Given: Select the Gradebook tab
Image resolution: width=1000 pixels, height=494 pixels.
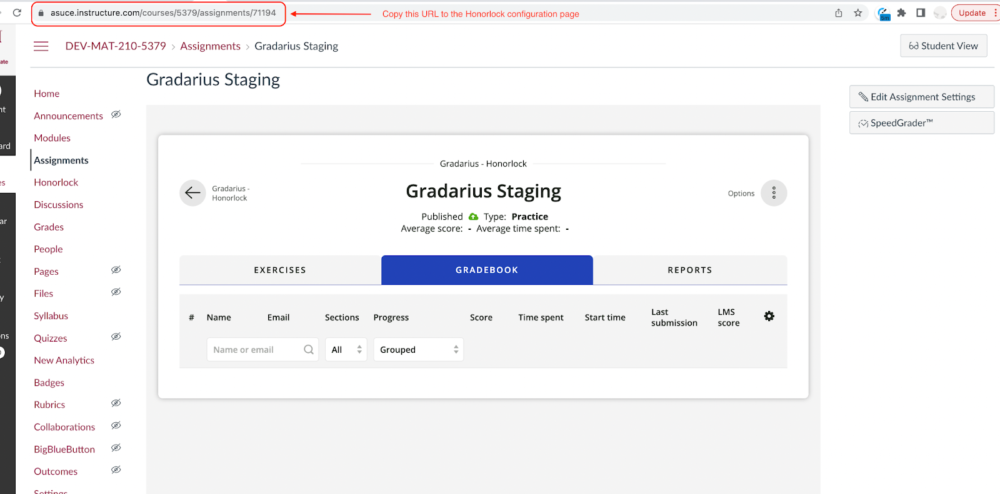Looking at the screenshot, I should coord(487,270).
